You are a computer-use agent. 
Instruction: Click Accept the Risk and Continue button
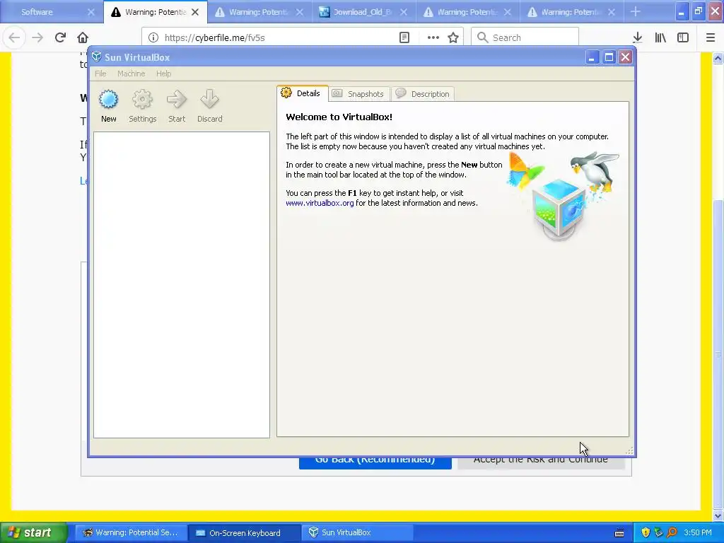(541, 463)
